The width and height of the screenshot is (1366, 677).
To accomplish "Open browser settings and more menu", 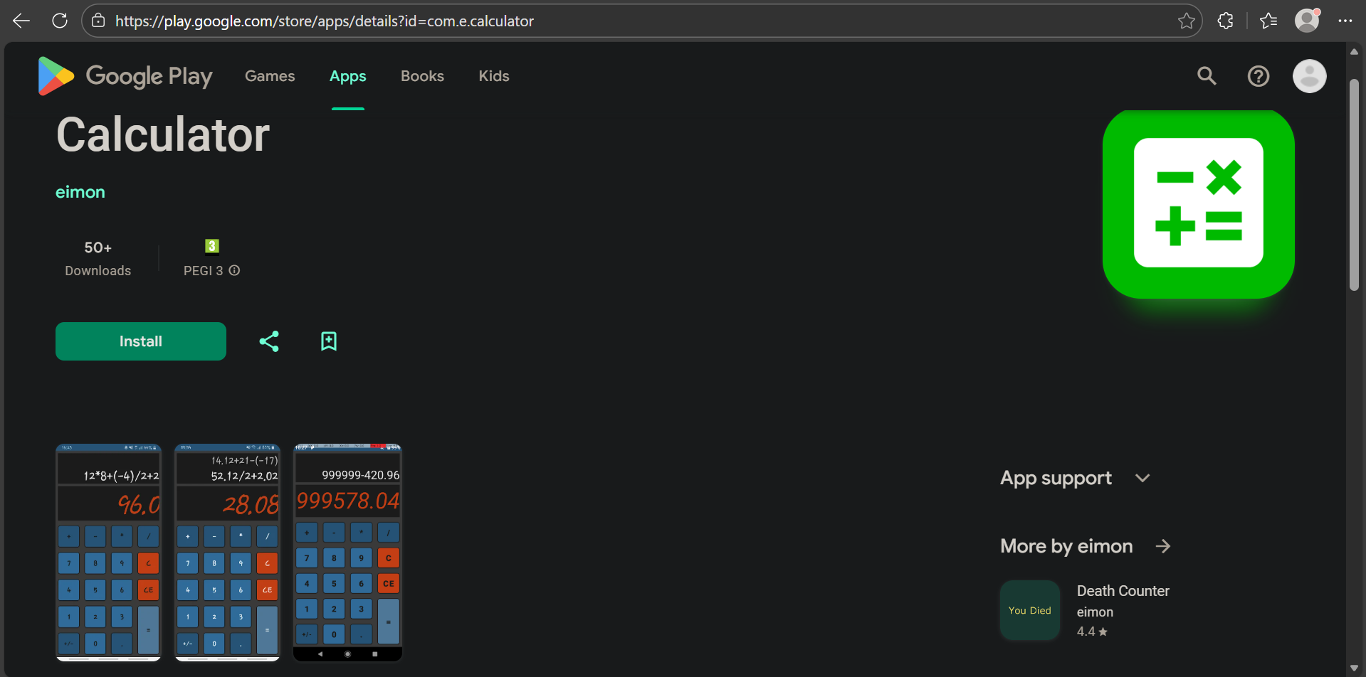I will (1345, 21).
